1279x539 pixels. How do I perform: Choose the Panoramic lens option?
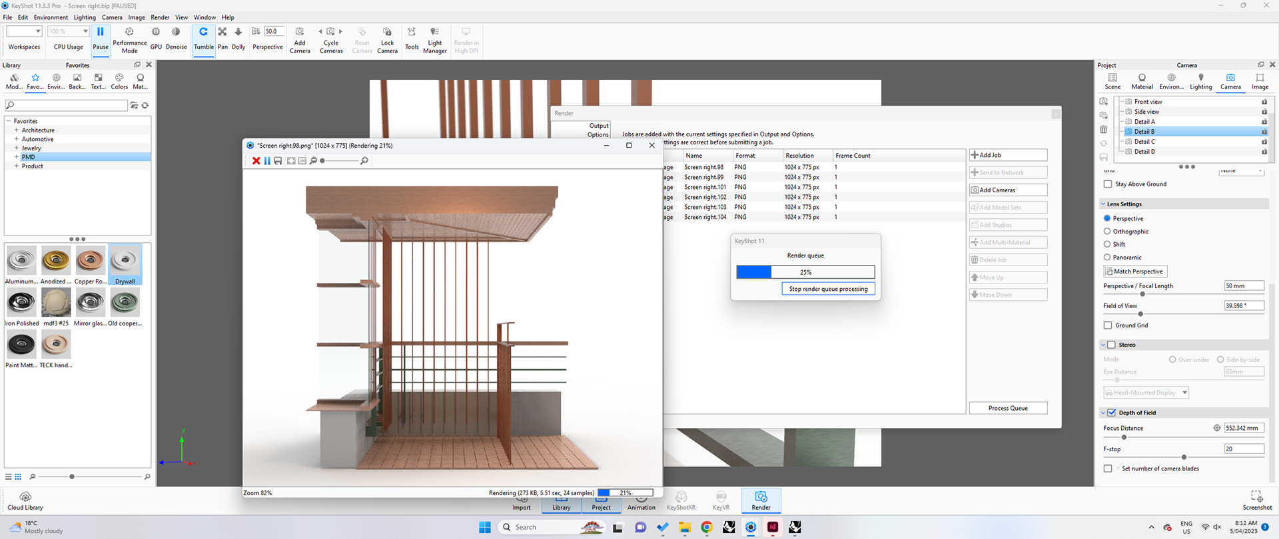tap(1107, 257)
